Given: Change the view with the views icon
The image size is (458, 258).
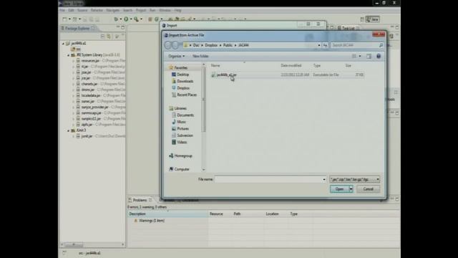Looking at the screenshot, I should (x=354, y=56).
